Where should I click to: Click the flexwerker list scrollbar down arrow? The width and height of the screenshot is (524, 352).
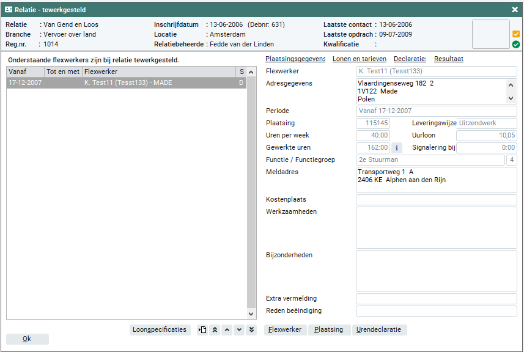[251, 313]
